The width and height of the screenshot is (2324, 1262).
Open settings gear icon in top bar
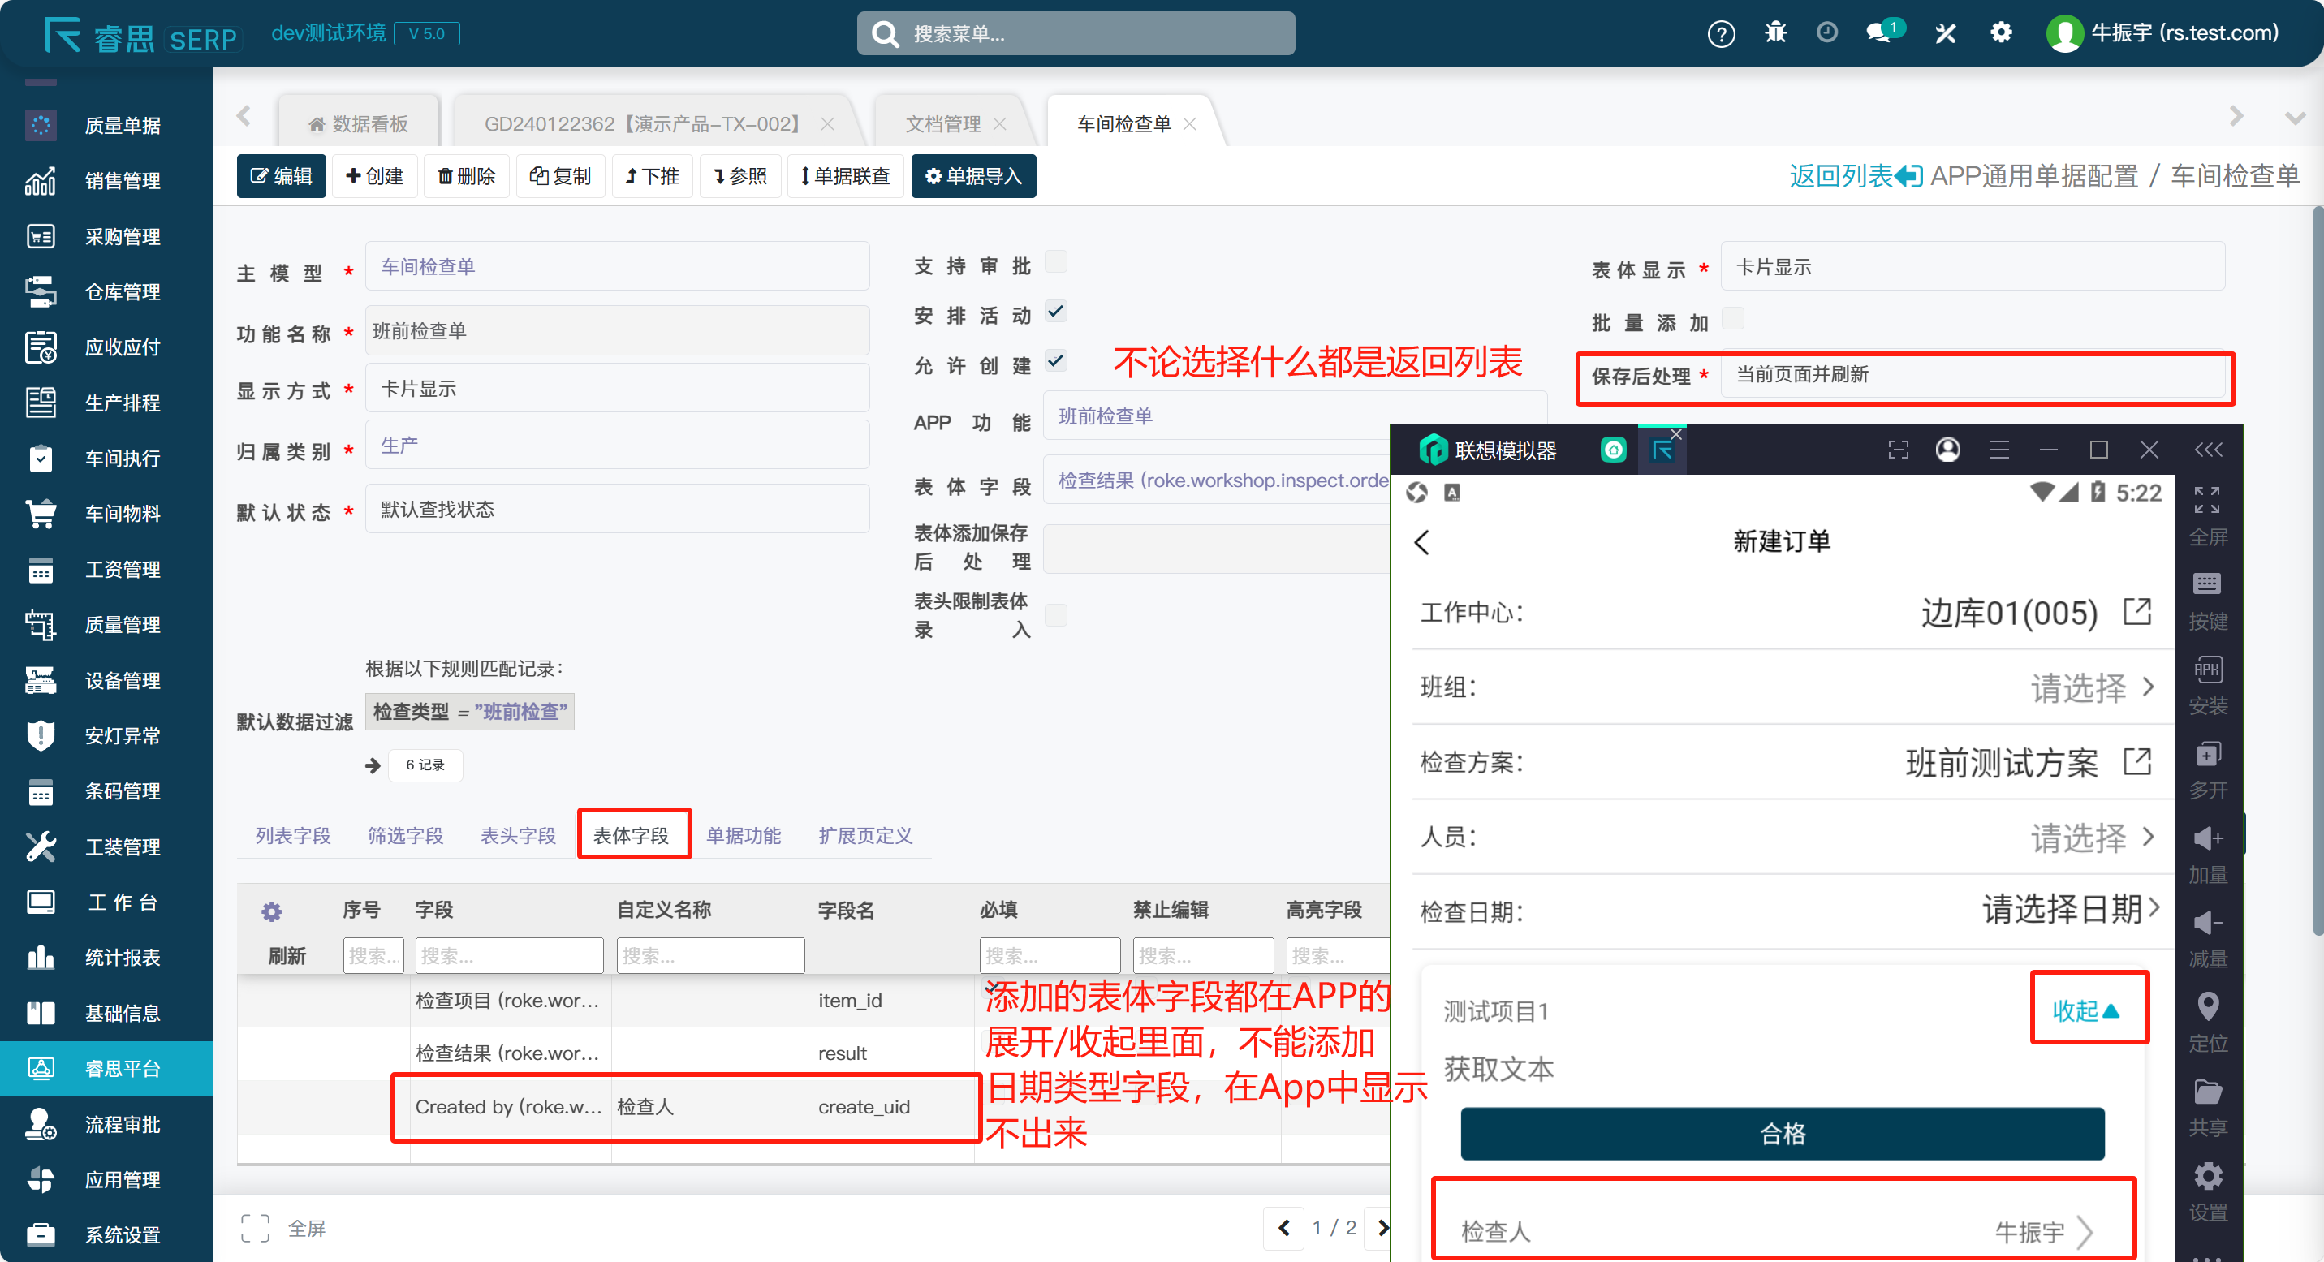click(x=2000, y=33)
